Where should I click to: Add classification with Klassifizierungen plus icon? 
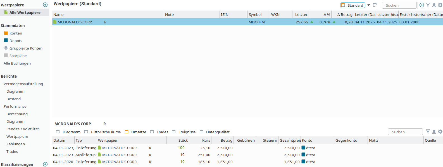45,164
